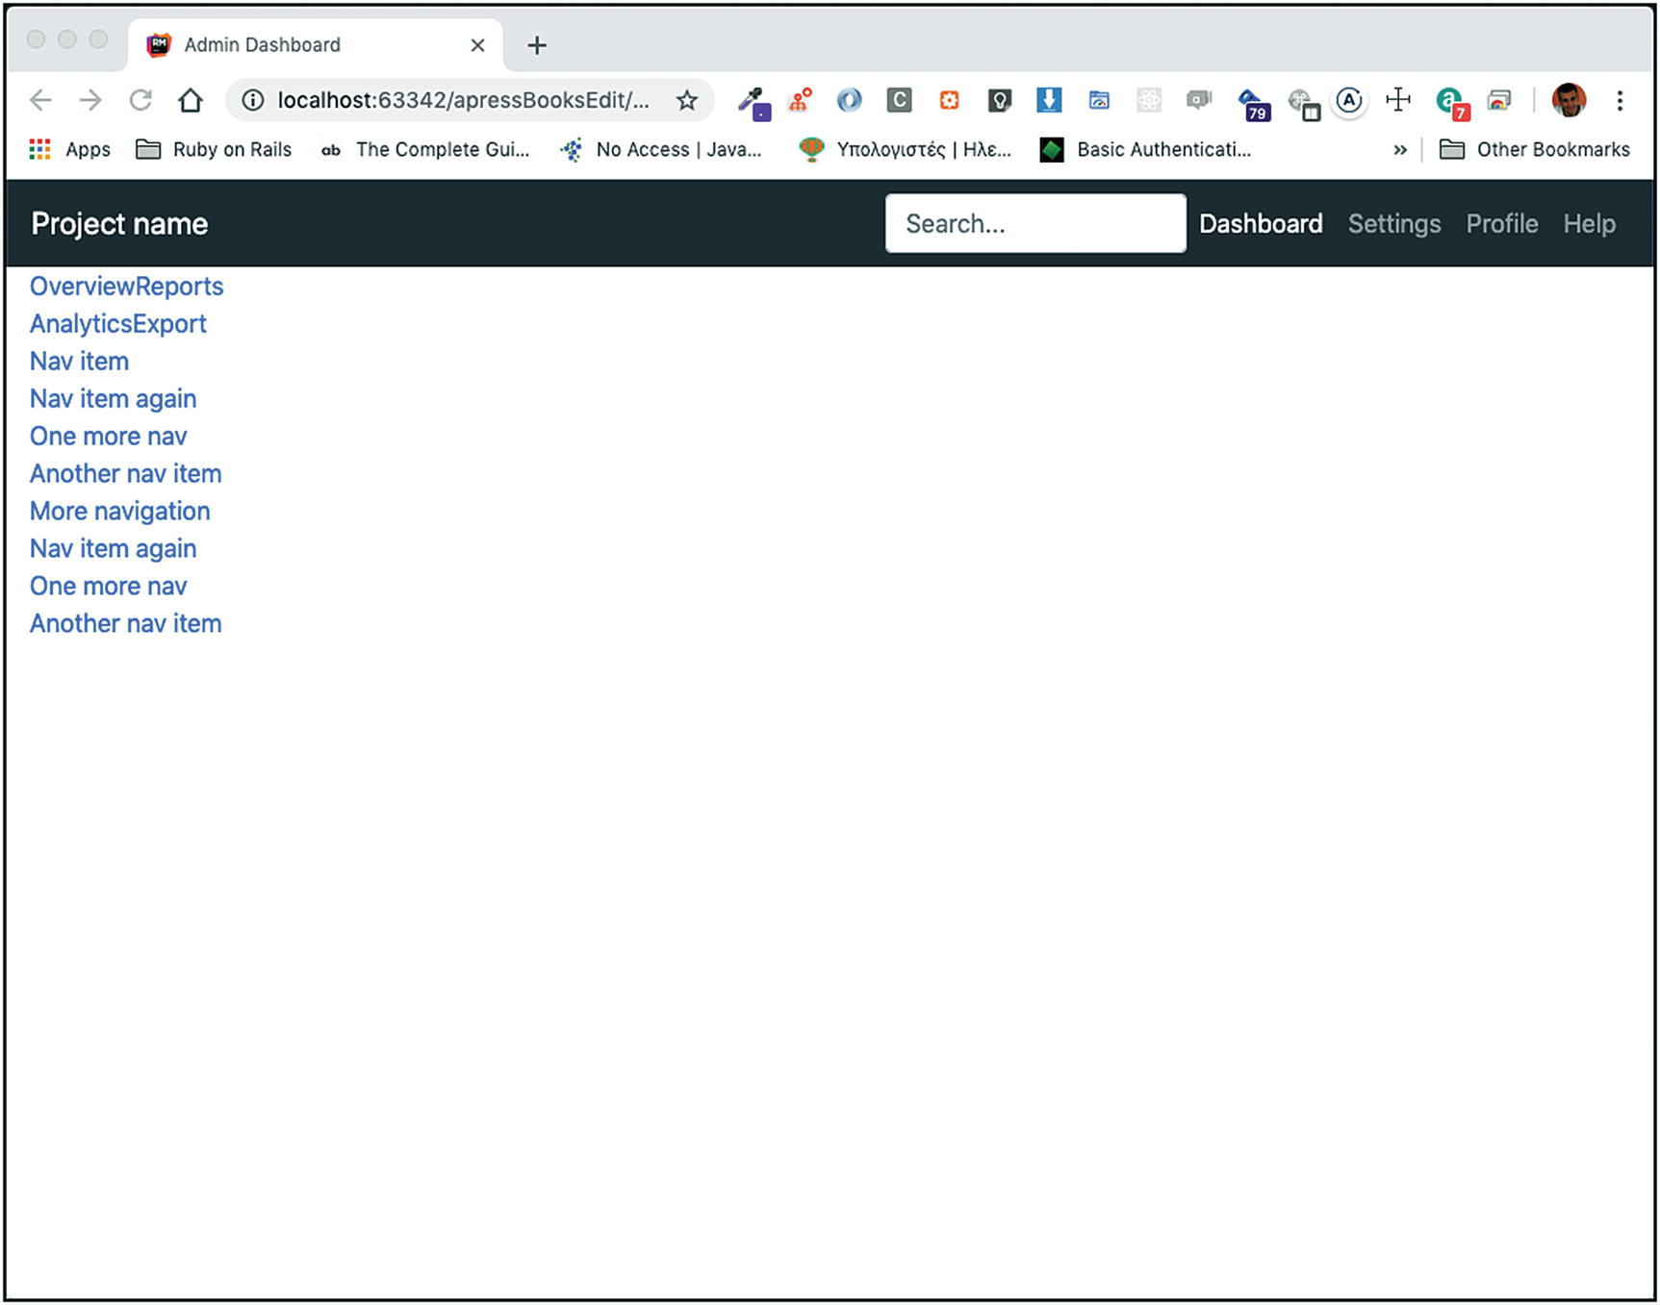
Task: Select the Dashboard nav item
Action: tap(1260, 223)
